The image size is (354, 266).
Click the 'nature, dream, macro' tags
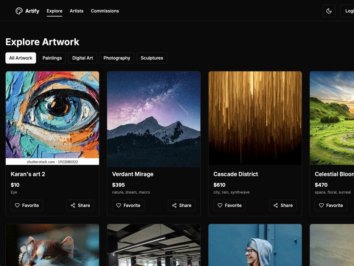click(x=131, y=192)
